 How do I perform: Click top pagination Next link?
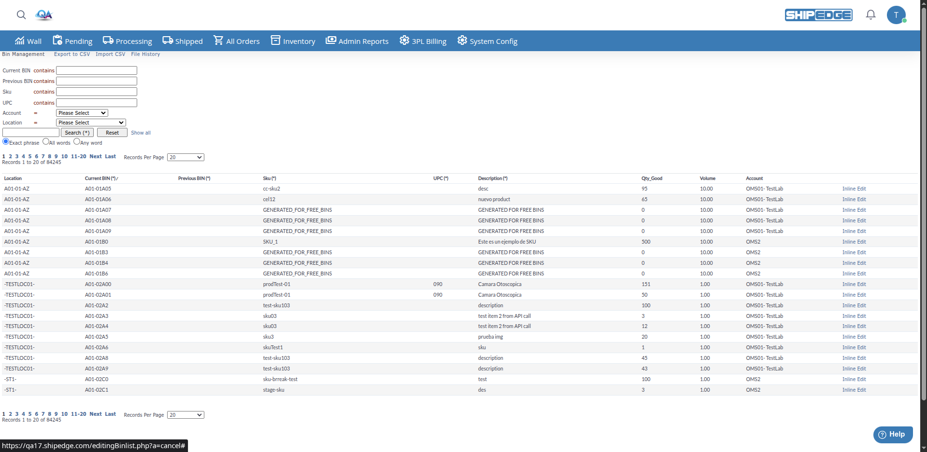click(x=96, y=156)
